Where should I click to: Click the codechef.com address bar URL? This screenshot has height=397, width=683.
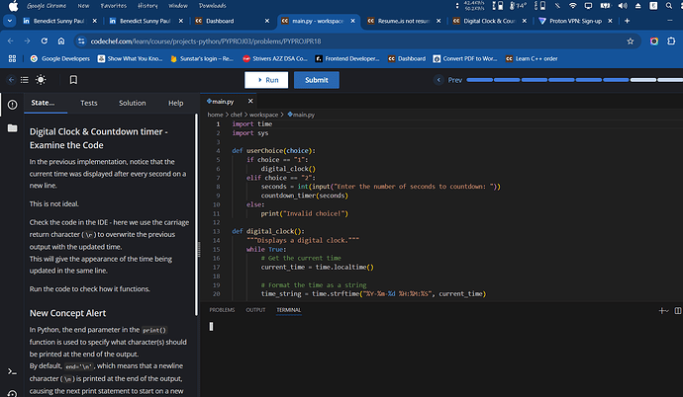206,41
